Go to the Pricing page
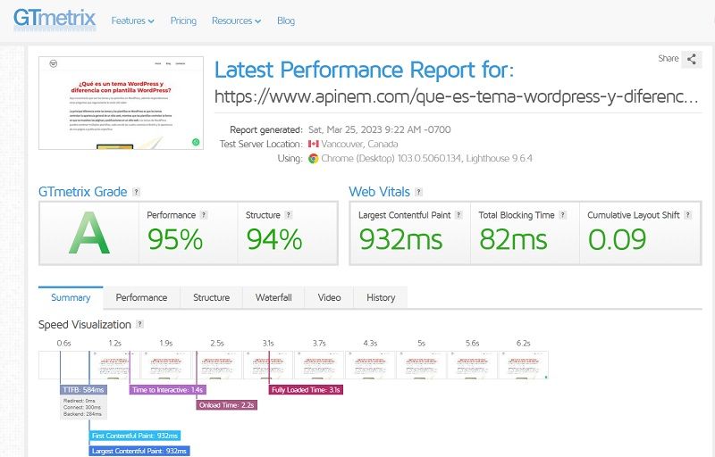This screenshot has height=457, width=715. (183, 21)
